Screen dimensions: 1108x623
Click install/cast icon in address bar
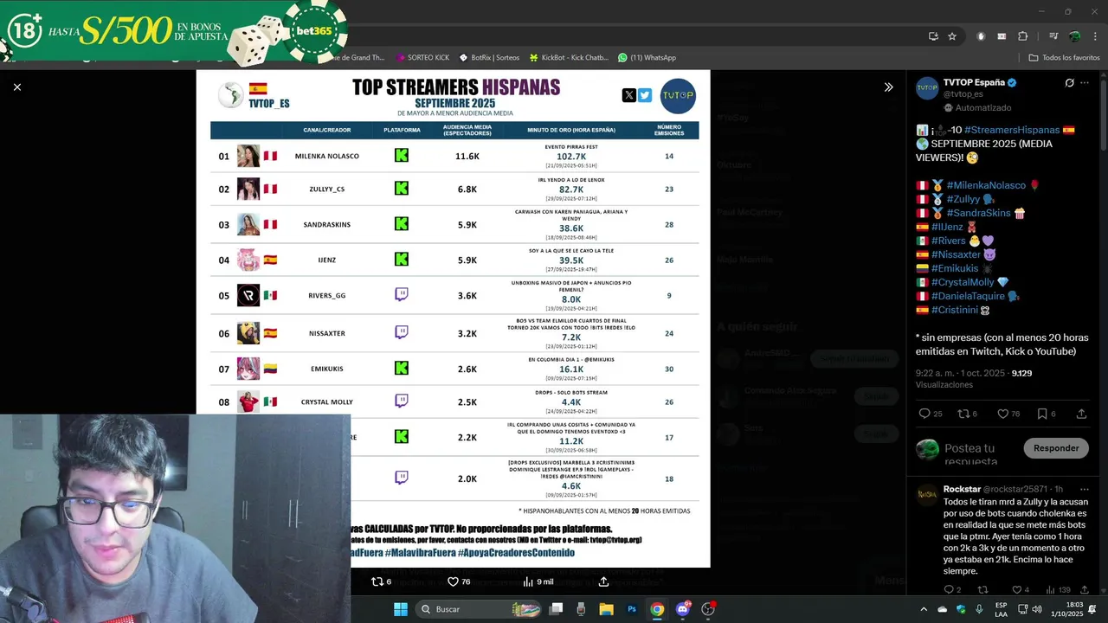point(933,36)
